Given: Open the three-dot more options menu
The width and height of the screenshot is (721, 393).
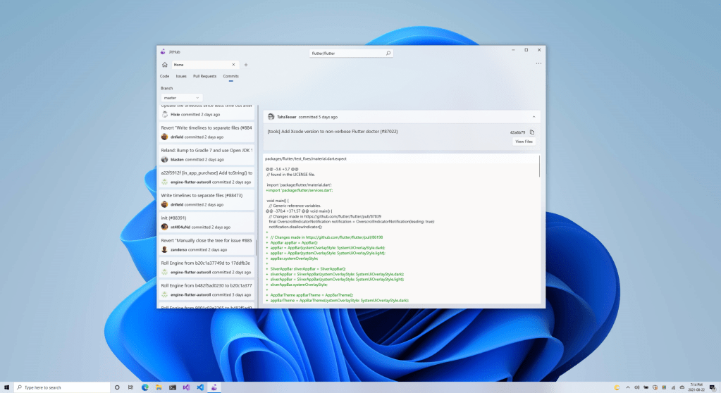Looking at the screenshot, I should pos(538,64).
